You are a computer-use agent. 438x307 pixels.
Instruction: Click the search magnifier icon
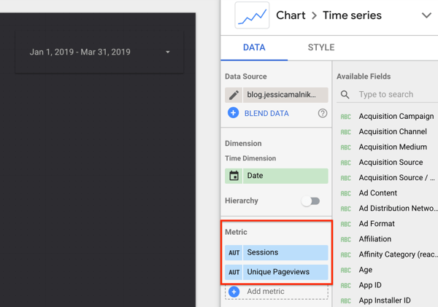[x=345, y=95]
